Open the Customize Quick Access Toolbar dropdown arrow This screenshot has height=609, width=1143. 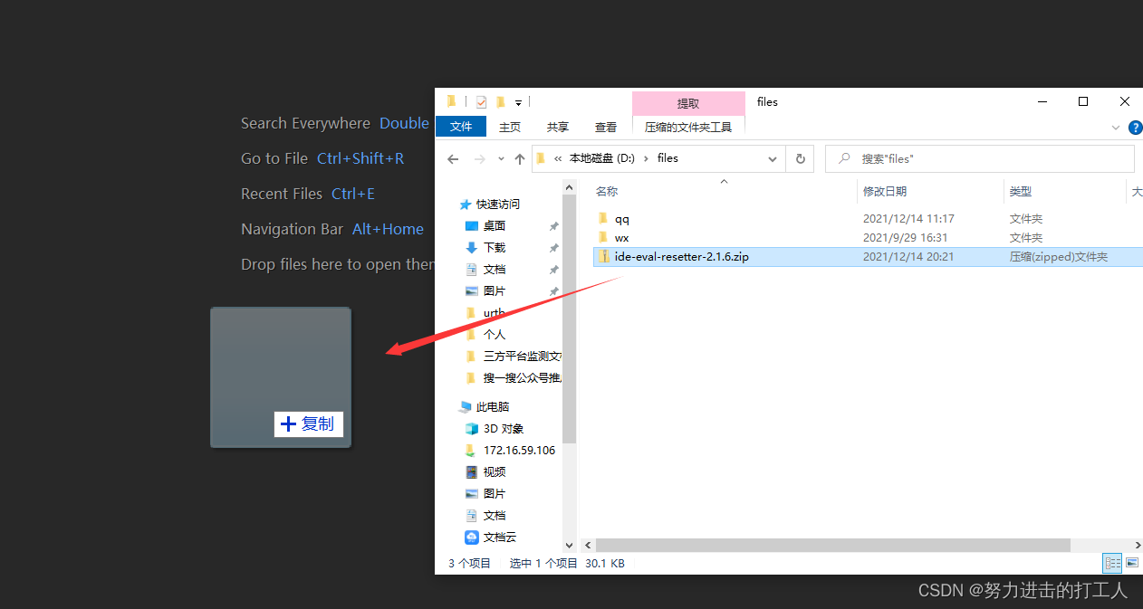pyautogui.click(x=518, y=102)
